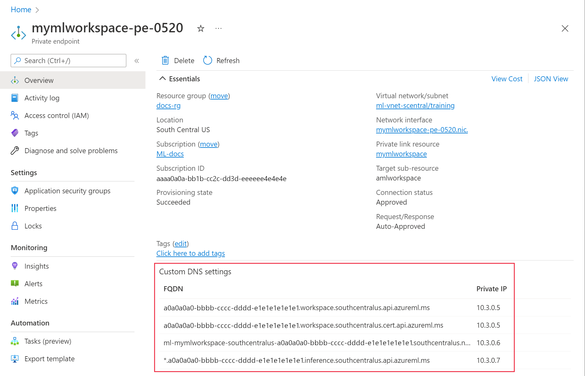Image resolution: width=585 pixels, height=376 pixels.
Task: Click the Refresh circular arrow icon
Action: pyautogui.click(x=207, y=60)
